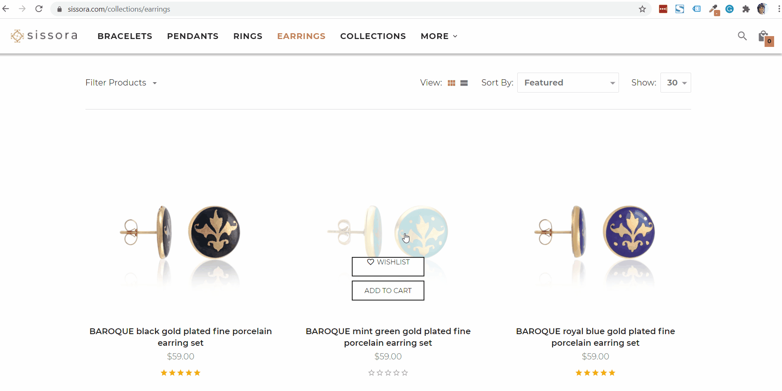Image resolution: width=782 pixels, height=391 pixels.
Task: Switch to grid view layout
Action: (452, 83)
